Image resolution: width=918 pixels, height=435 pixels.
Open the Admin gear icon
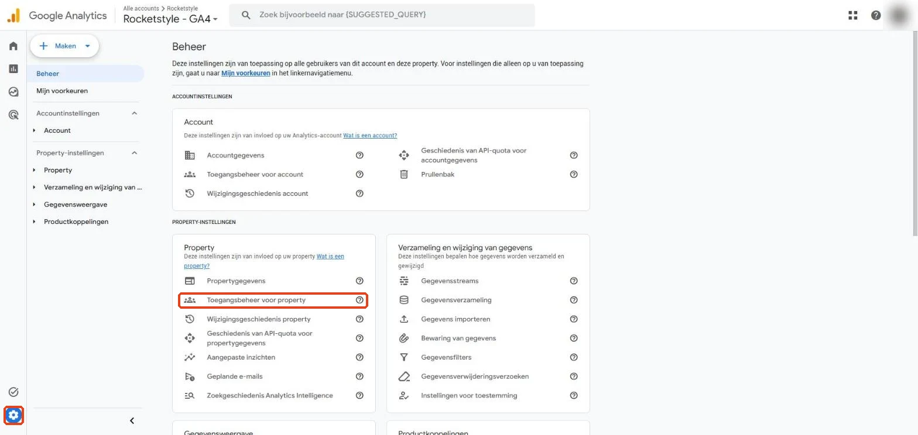click(13, 415)
